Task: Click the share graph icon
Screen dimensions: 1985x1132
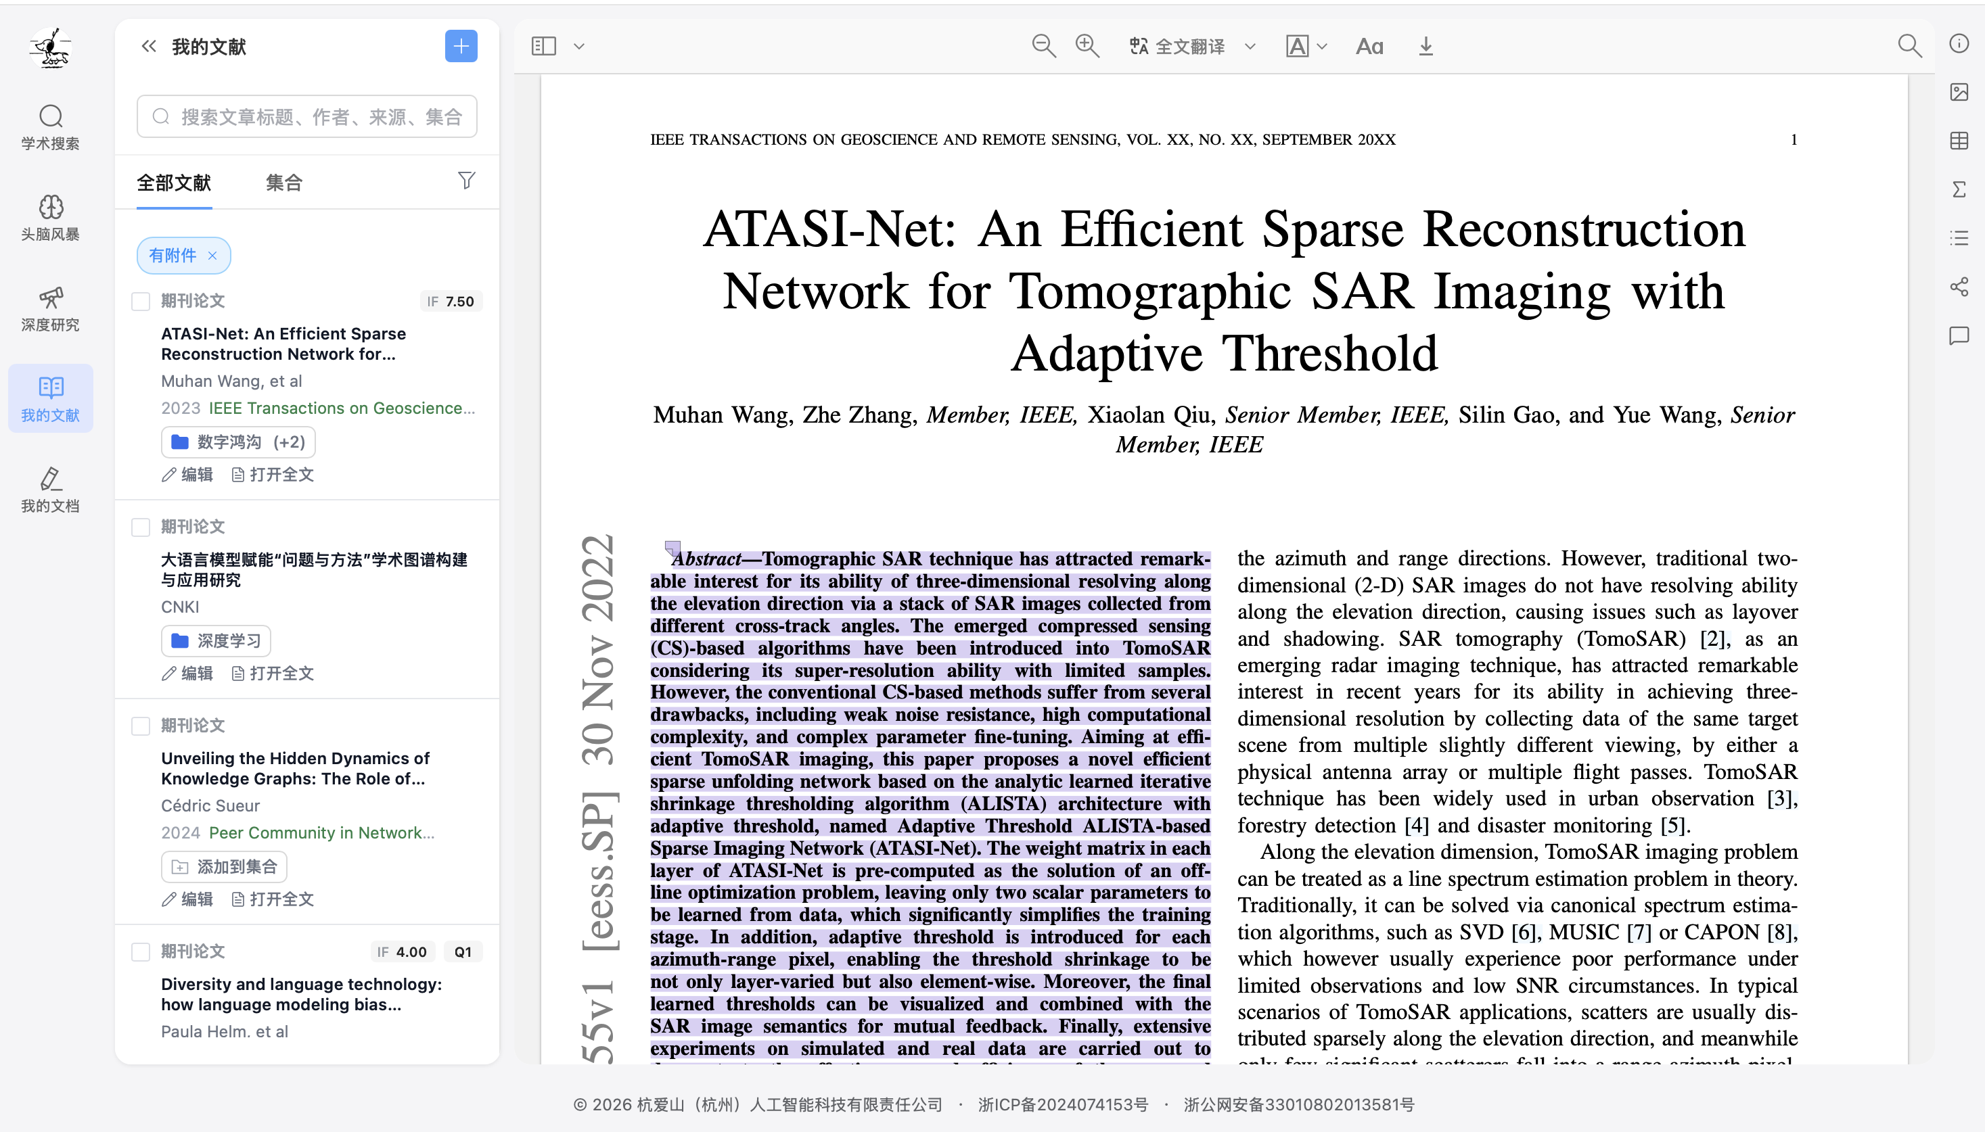Action: click(1959, 287)
